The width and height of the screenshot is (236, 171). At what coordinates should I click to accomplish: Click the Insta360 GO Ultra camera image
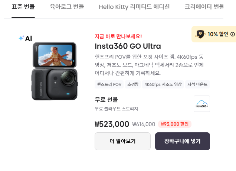55,71
